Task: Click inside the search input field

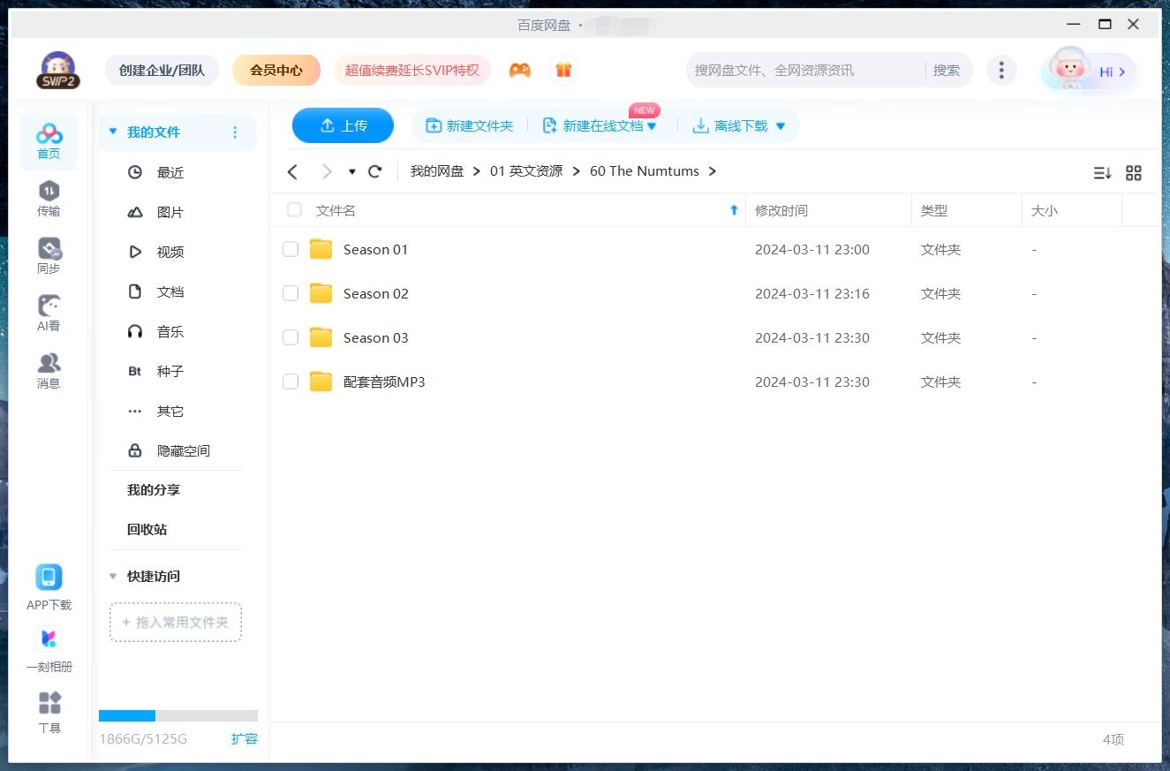Action: click(x=795, y=70)
